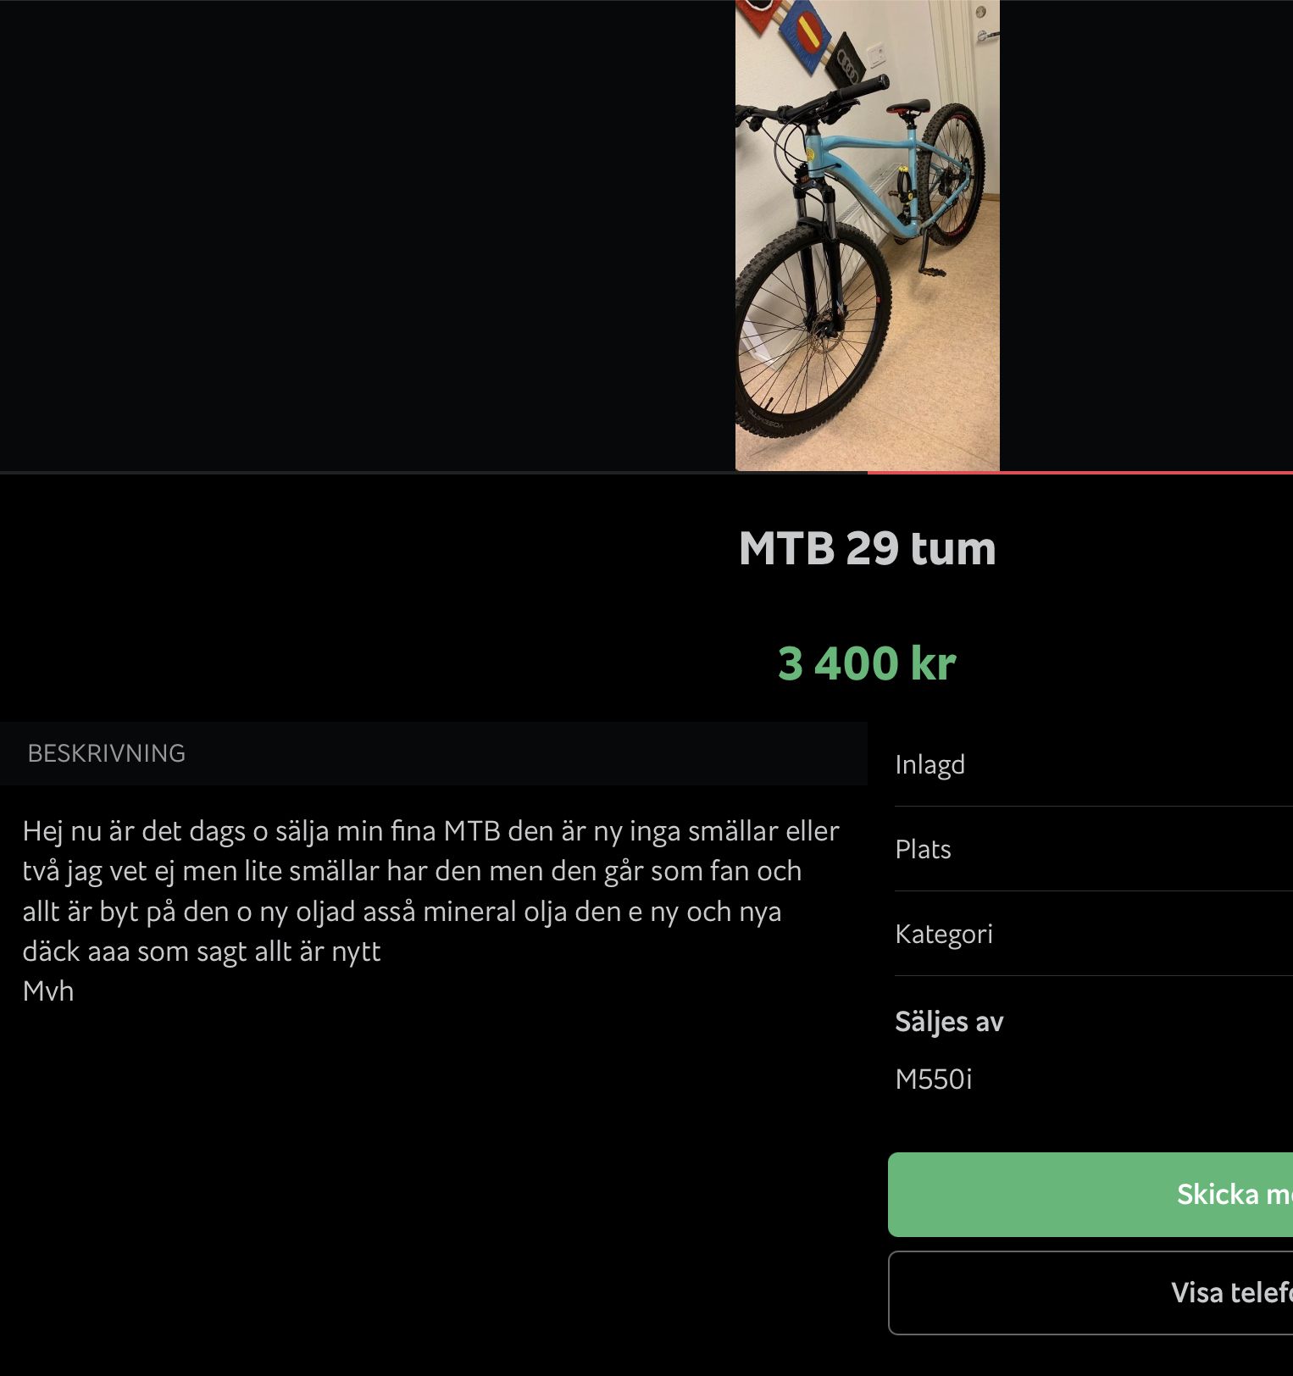Click the Visa telefon button
Image resolution: width=1293 pixels, height=1376 pixels.
pyautogui.click(x=1090, y=1292)
